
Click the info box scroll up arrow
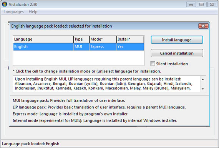[x=203, y=79]
